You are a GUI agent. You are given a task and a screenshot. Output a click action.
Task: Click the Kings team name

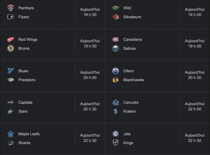(128, 143)
